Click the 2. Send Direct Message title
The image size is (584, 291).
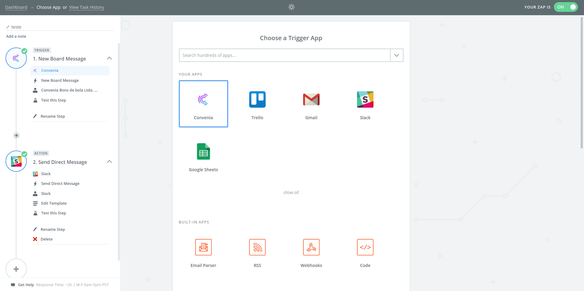(x=60, y=162)
